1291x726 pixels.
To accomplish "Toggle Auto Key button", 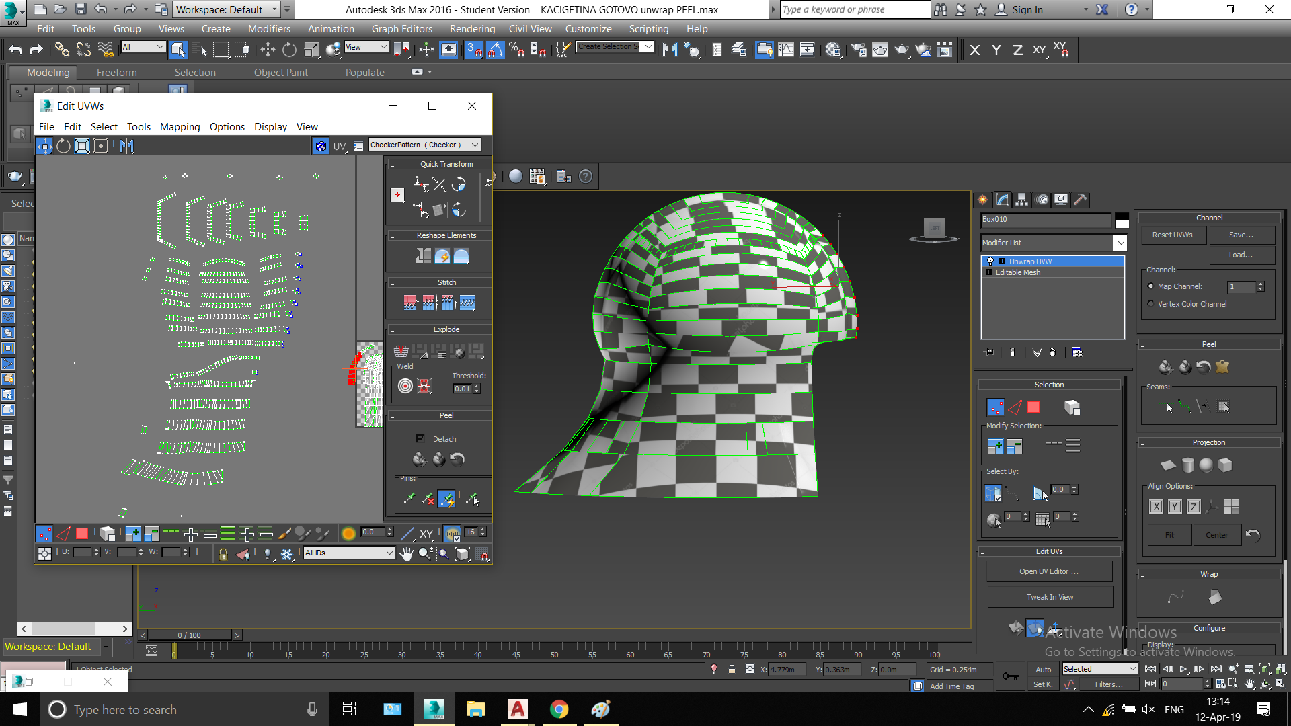I will pos(1044,669).
